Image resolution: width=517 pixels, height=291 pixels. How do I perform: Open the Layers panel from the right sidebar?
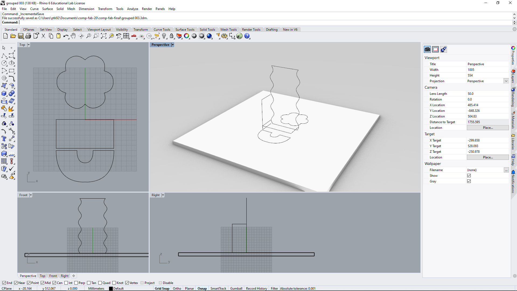(513, 74)
